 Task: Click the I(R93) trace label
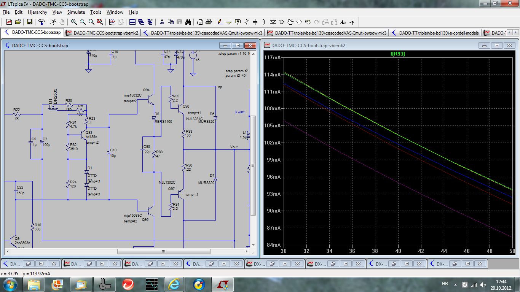(398, 54)
